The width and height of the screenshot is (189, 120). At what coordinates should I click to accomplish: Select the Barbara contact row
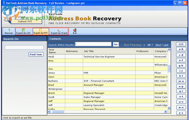tap(108, 81)
